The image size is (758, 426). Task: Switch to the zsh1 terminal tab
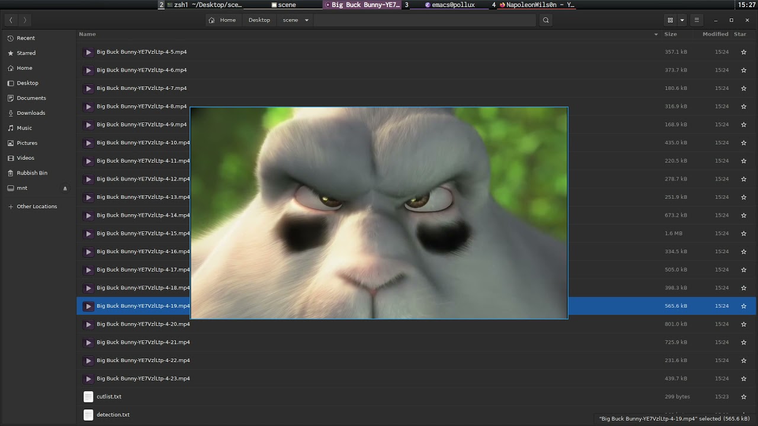205,5
